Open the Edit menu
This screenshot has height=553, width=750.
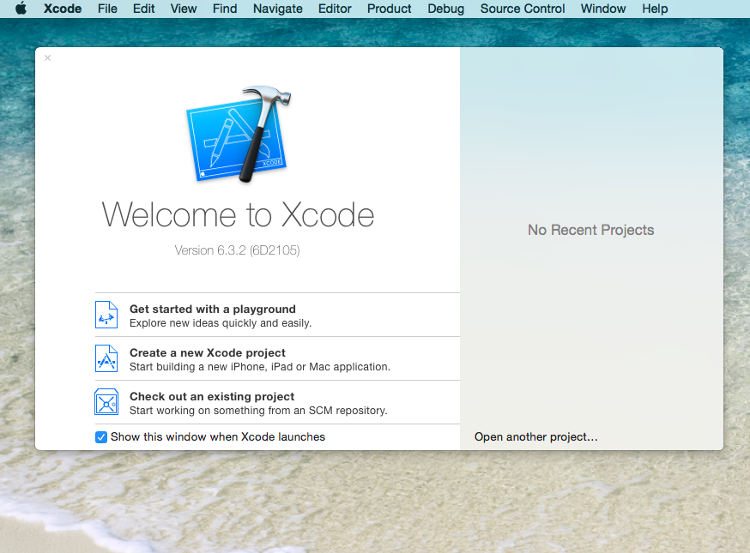(x=143, y=9)
